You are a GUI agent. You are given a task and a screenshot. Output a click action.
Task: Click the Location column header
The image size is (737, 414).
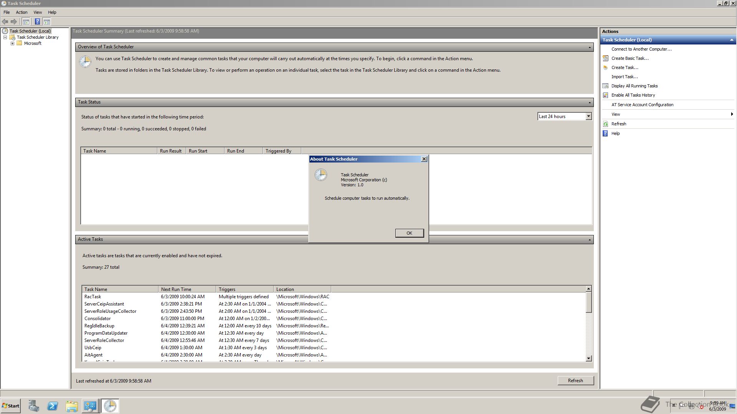click(302, 289)
